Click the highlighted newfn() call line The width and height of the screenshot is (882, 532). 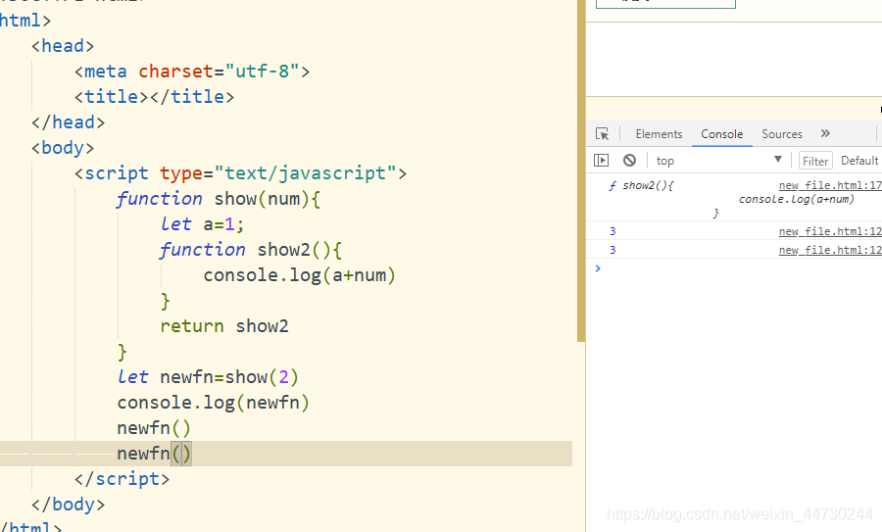pyautogui.click(x=154, y=454)
